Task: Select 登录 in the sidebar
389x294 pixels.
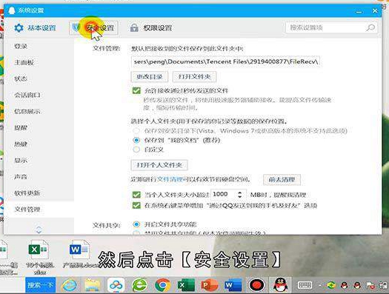Action: [x=21, y=46]
